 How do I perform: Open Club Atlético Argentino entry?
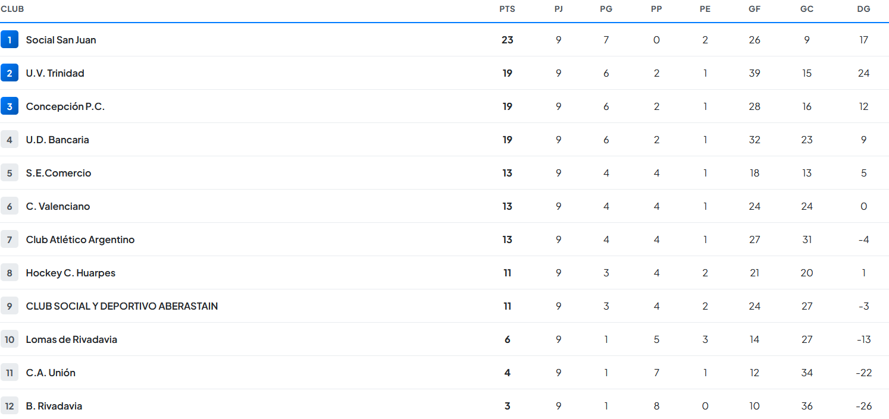80,240
